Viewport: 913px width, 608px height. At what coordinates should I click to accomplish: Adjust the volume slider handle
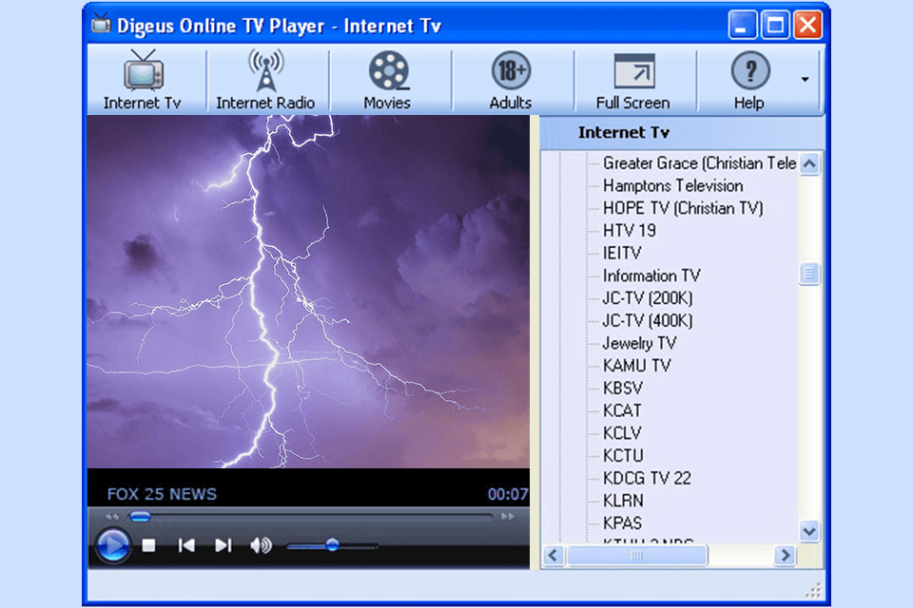pos(332,546)
